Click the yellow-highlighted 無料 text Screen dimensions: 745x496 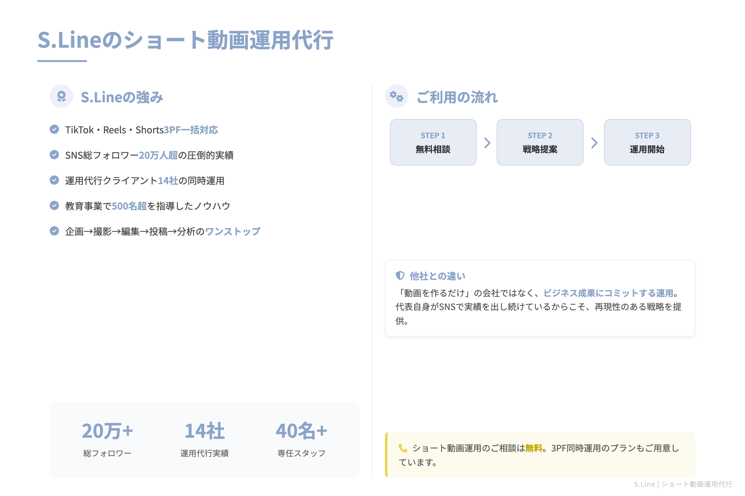point(534,448)
